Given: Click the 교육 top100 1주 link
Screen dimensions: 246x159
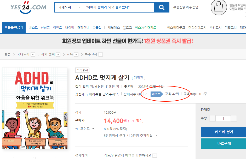Looking at the screenshot, I should coord(195,94).
